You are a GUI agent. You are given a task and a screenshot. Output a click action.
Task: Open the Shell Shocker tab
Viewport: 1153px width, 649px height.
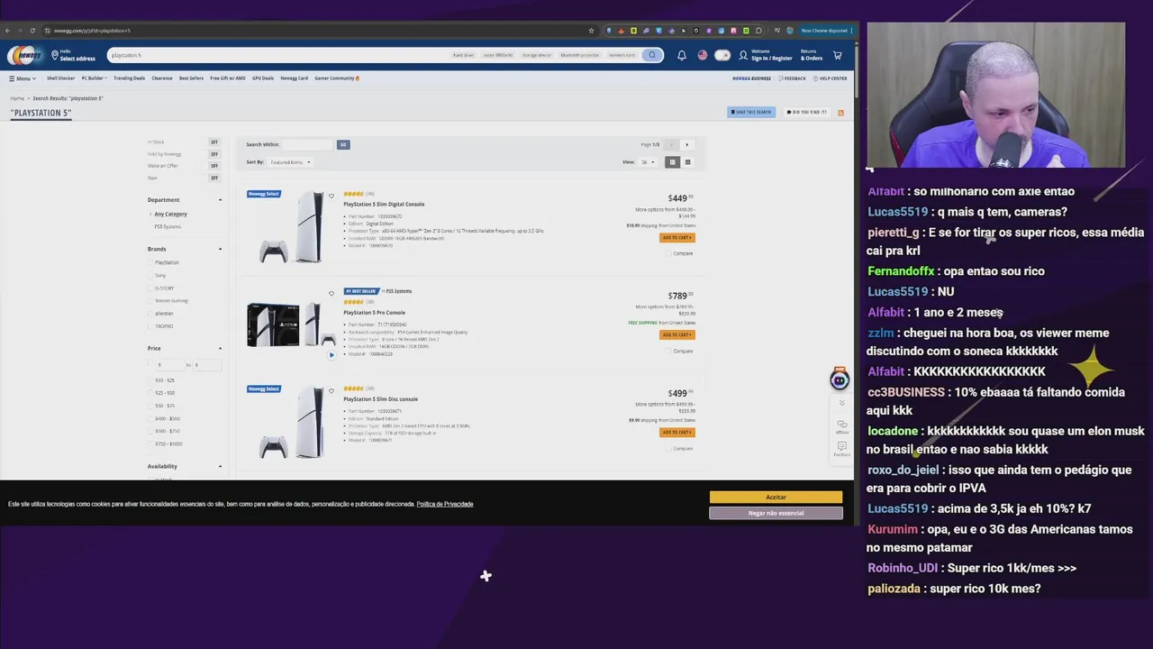(x=60, y=78)
